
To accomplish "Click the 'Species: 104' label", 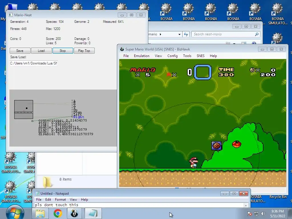I will [55, 22].
